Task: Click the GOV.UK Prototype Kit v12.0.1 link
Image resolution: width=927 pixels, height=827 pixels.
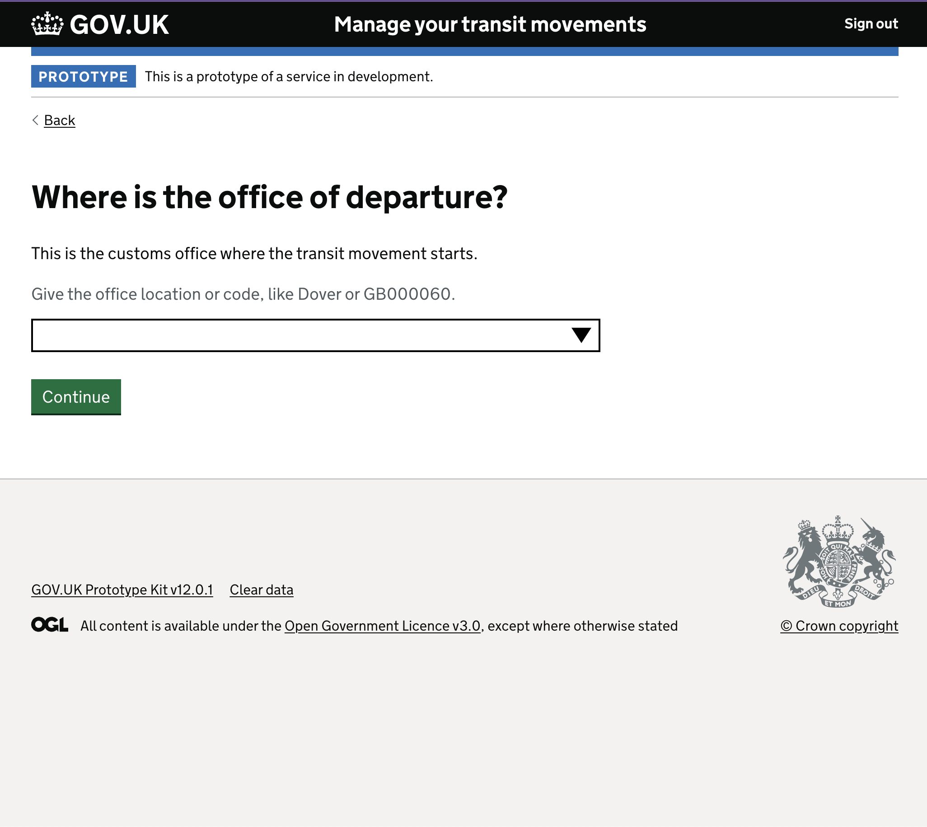Action: coord(122,590)
